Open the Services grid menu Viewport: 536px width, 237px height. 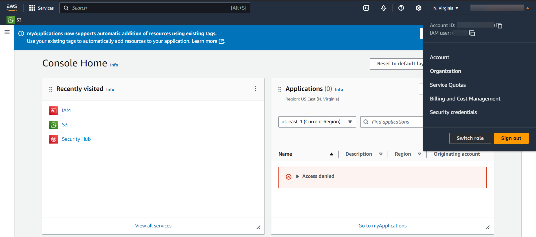click(41, 8)
